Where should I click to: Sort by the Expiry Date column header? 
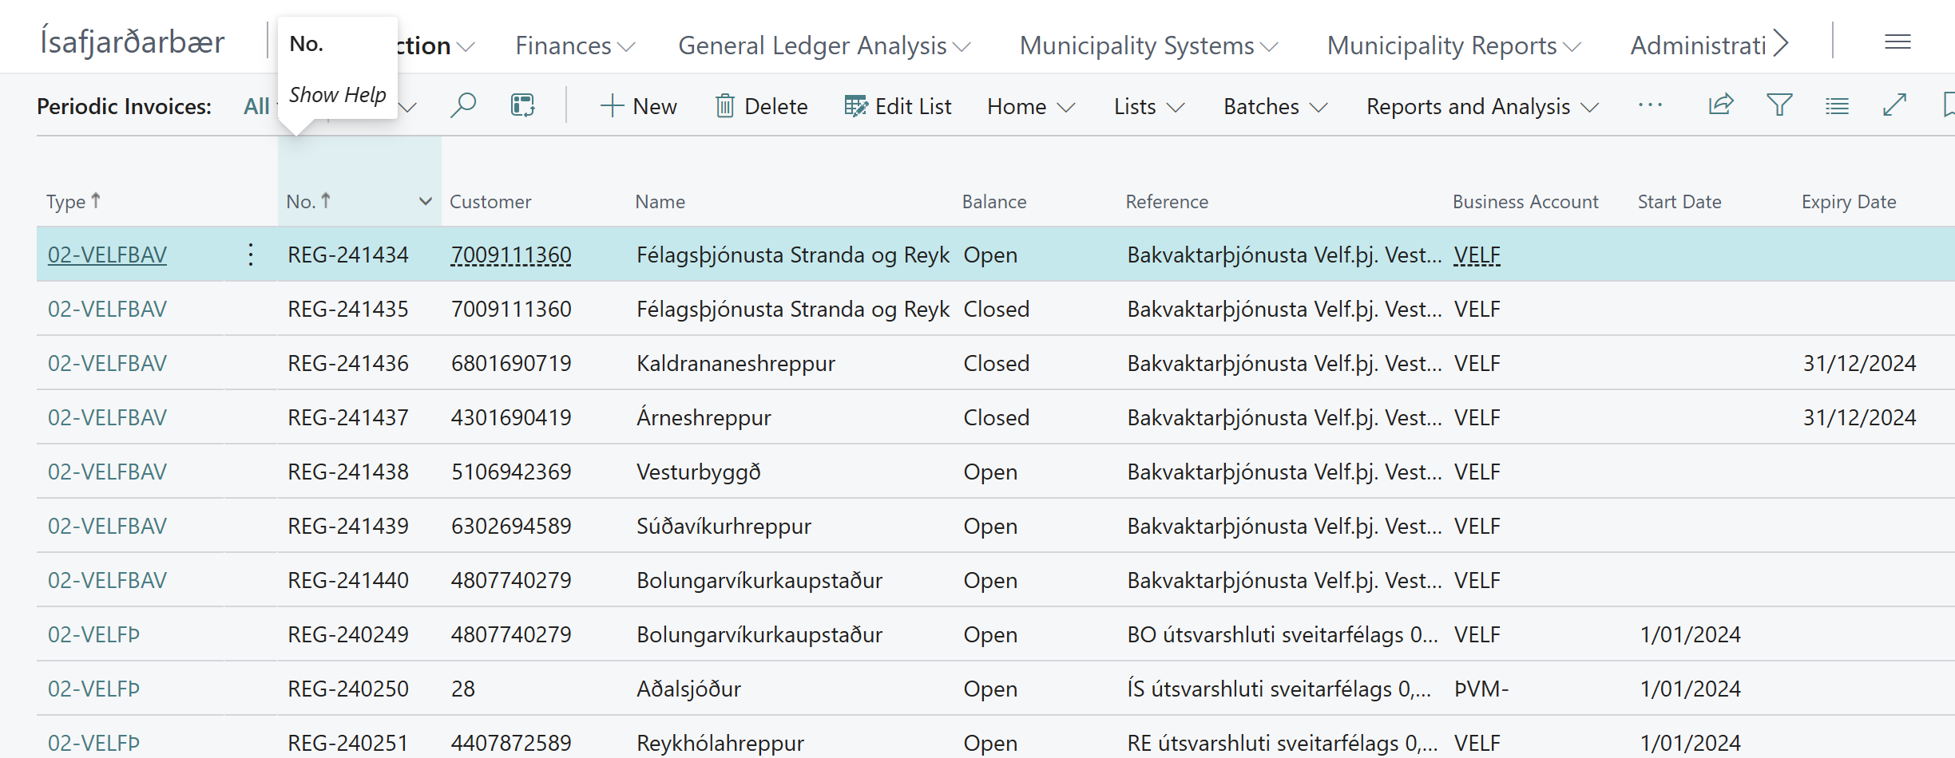(1848, 202)
